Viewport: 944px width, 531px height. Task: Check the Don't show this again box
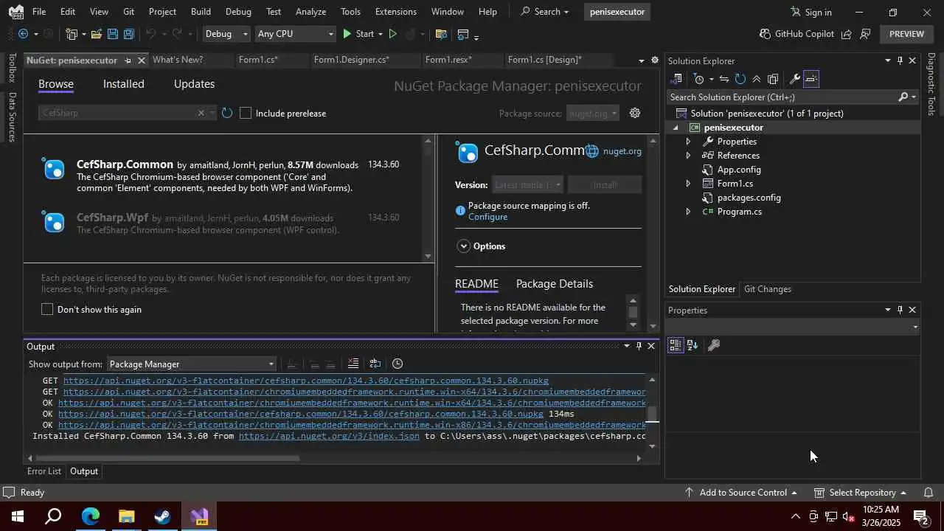tap(47, 309)
